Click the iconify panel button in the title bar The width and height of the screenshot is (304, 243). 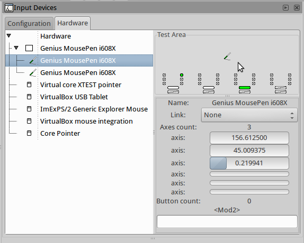pyautogui.click(x=285, y=8)
